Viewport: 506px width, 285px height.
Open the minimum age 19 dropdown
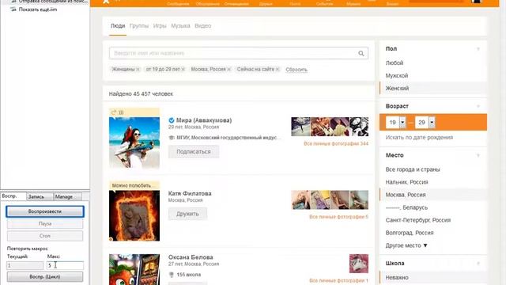(x=402, y=123)
